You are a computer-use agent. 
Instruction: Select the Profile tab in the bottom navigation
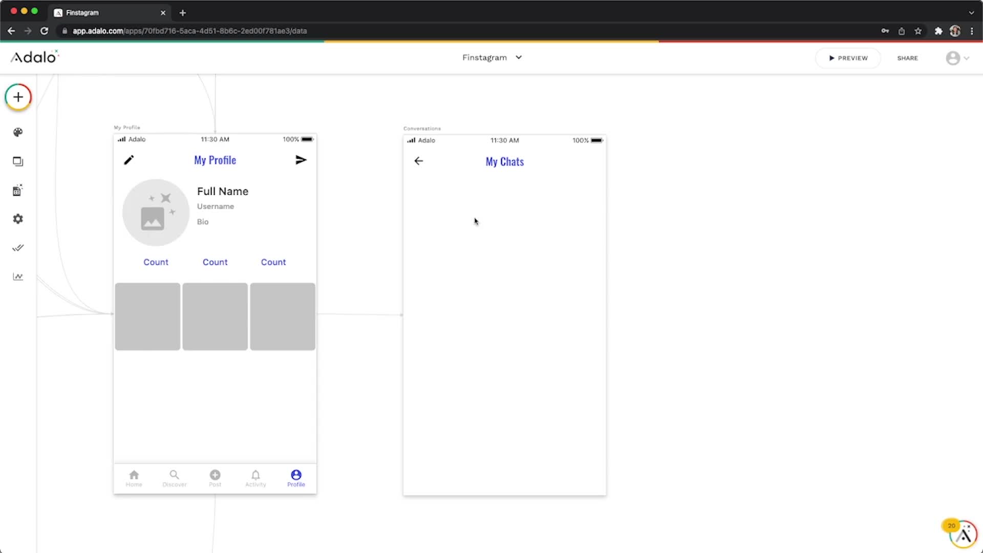296,478
